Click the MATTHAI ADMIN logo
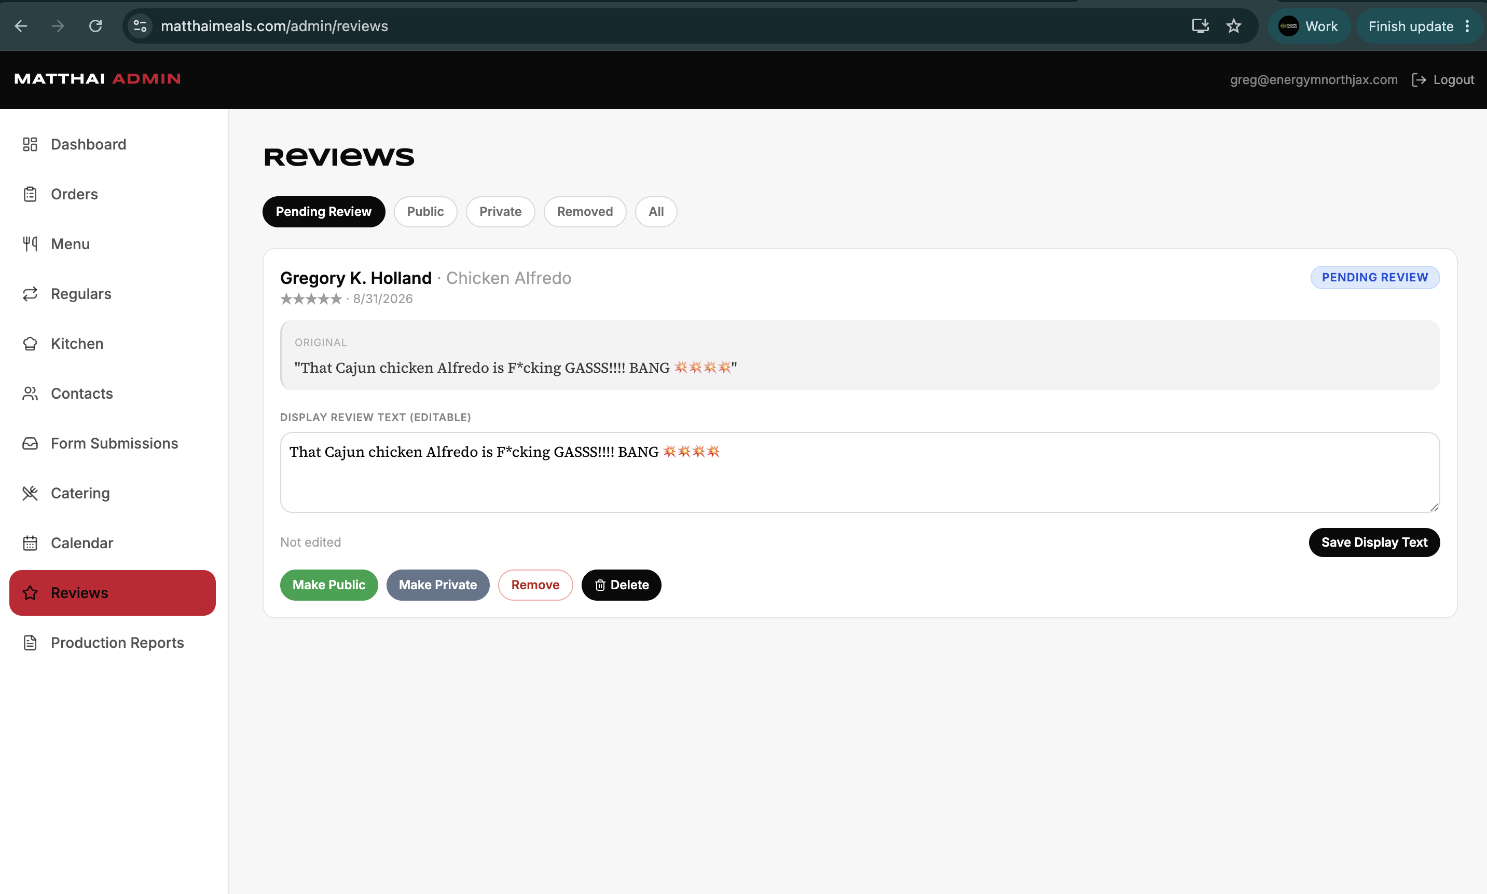This screenshot has height=894, width=1487. pyautogui.click(x=98, y=79)
